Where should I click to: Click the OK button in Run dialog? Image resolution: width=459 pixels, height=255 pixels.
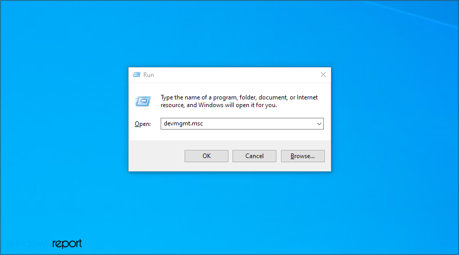click(207, 156)
